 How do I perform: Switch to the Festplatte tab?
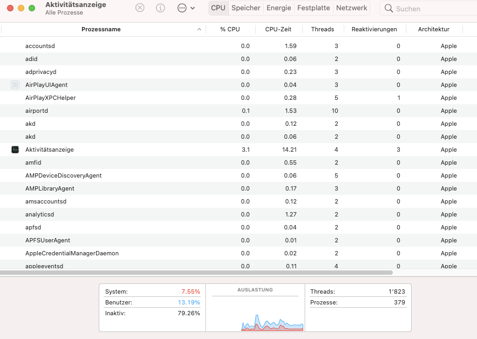point(314,8)
